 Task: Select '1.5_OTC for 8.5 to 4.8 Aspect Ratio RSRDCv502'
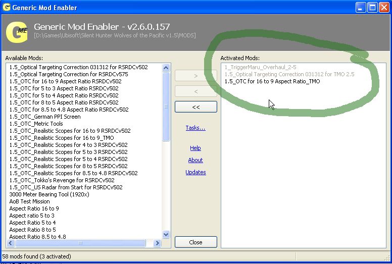pyautogui.click(x=69, y=110)
